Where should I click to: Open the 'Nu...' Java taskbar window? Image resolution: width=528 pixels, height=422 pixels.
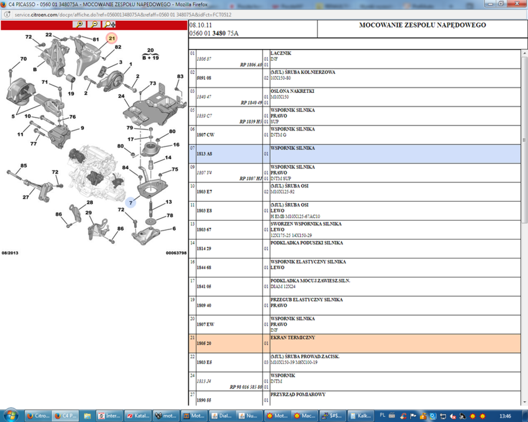point(249,416)
